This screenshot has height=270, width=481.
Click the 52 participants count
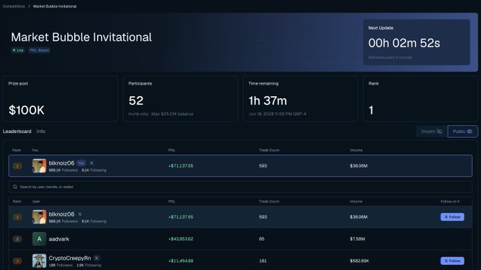[136, 100]
